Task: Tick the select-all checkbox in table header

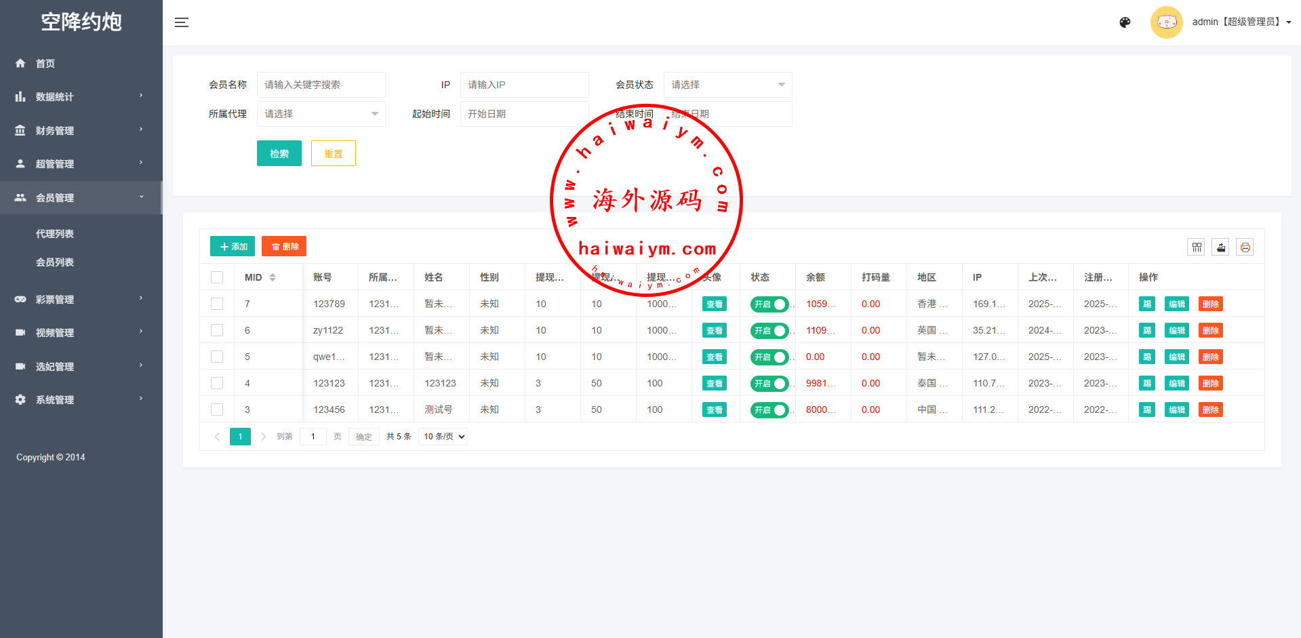Action: [x=217, y=277]
